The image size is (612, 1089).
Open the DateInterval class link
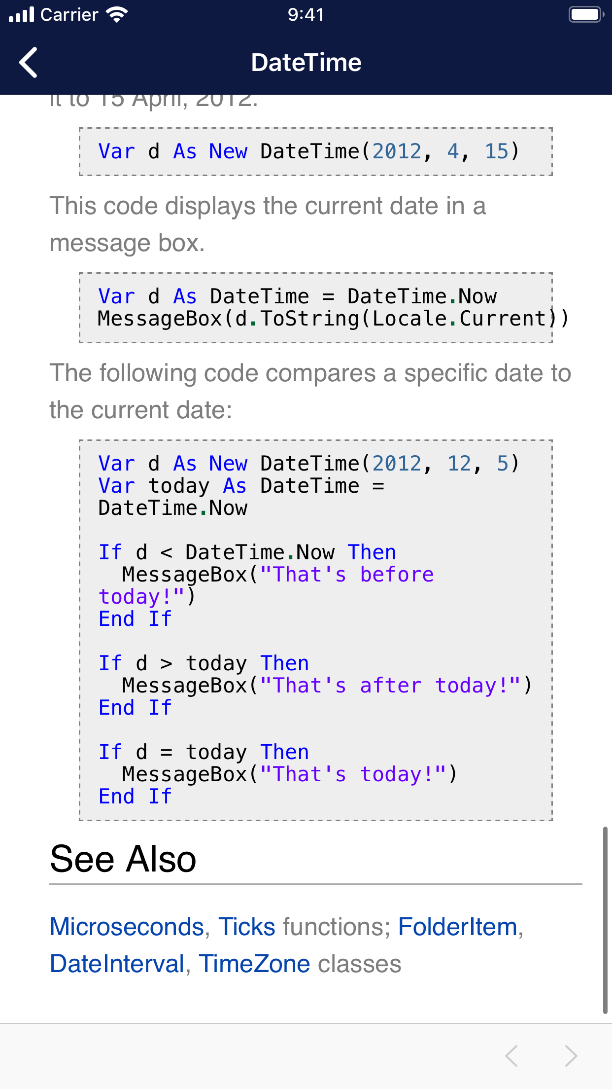[x=117, y=964]
